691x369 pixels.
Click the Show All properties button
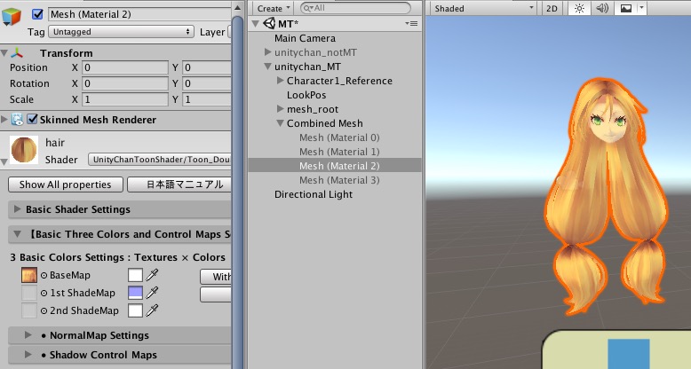coord(65,184)
